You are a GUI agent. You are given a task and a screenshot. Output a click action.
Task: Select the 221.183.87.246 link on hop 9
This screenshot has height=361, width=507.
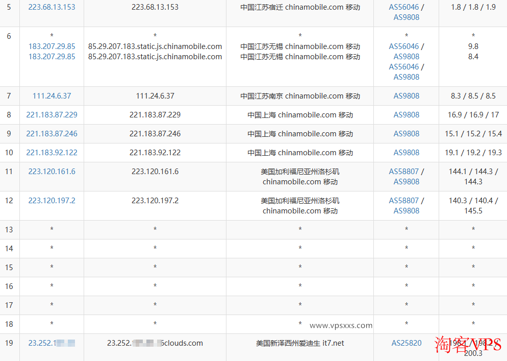click(x=52, y=133)
